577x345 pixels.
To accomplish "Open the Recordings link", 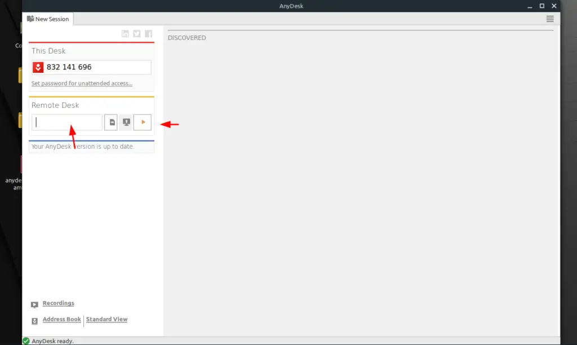I will (x=58, y=303).
